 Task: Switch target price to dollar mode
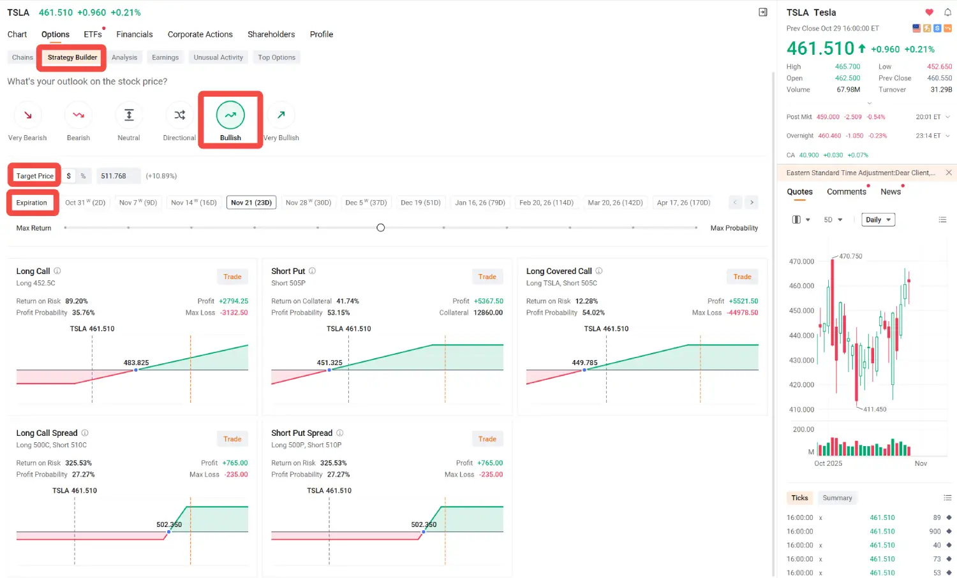tap(69, 176)
